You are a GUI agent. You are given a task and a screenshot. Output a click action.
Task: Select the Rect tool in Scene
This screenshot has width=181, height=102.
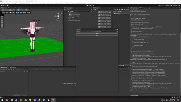coord(2,25)
